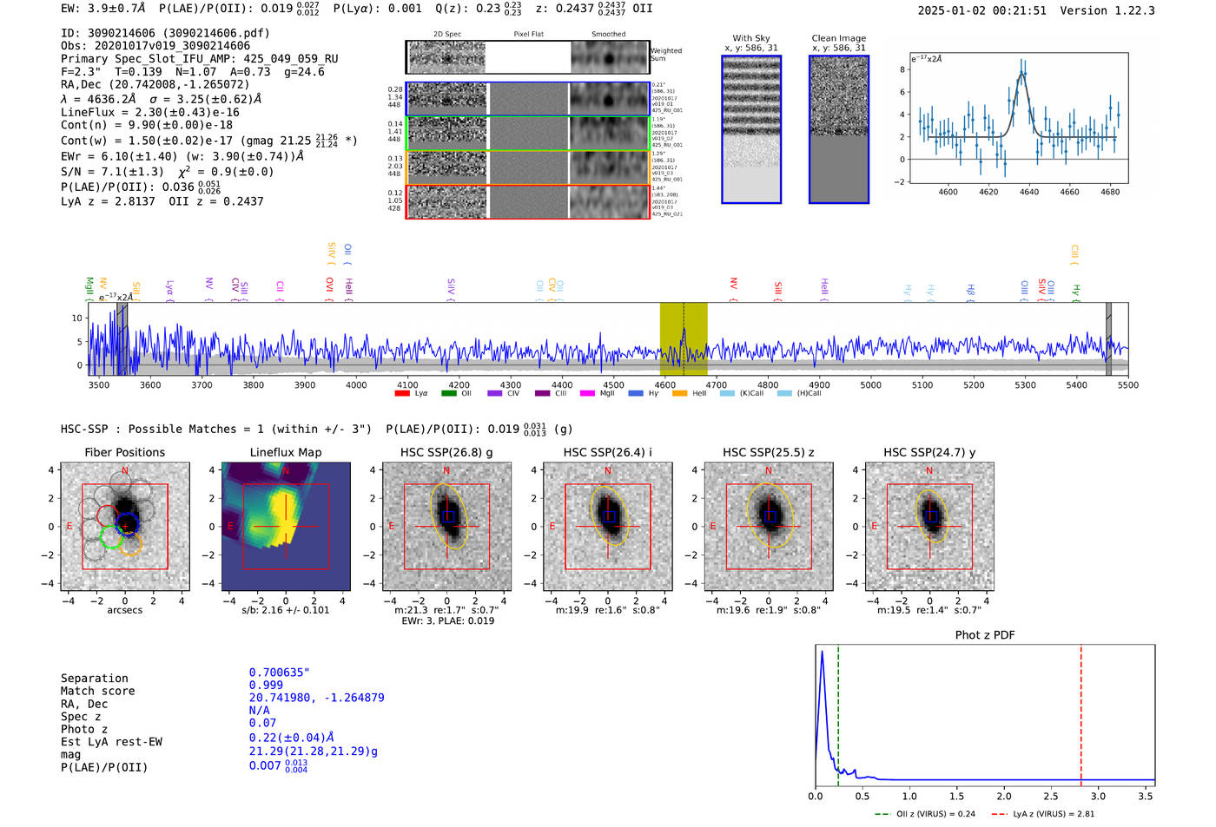Click the Clean Image thumbnail
Image resolution: width=1216 pixels, height=827 pixels.
tap(839, 129)
